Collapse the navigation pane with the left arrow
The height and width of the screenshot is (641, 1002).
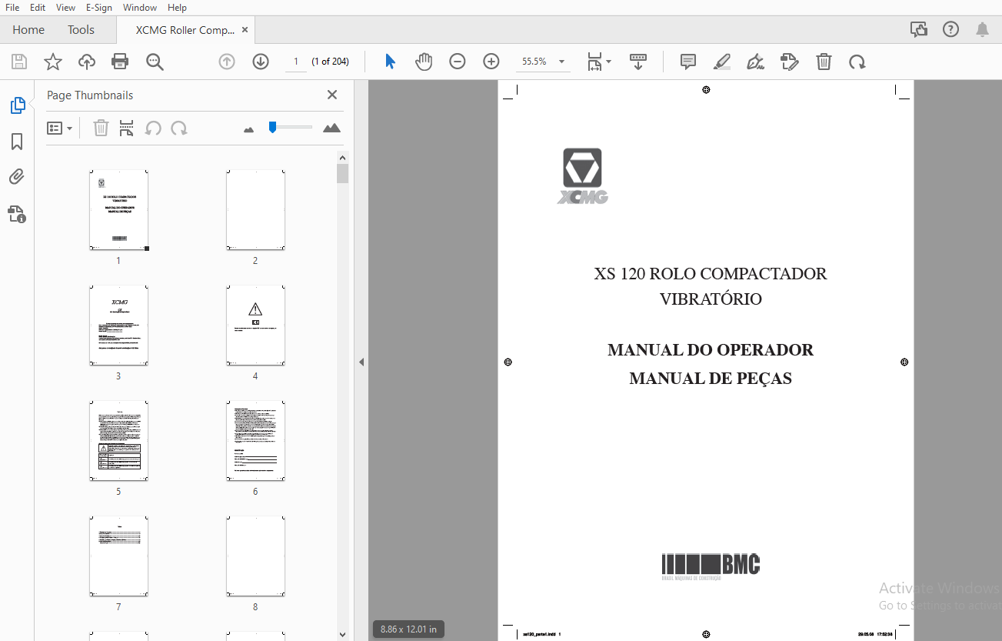361,362
